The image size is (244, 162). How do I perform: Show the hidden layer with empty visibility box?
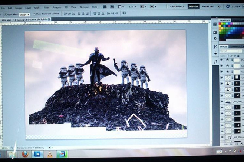pos(222,90)
